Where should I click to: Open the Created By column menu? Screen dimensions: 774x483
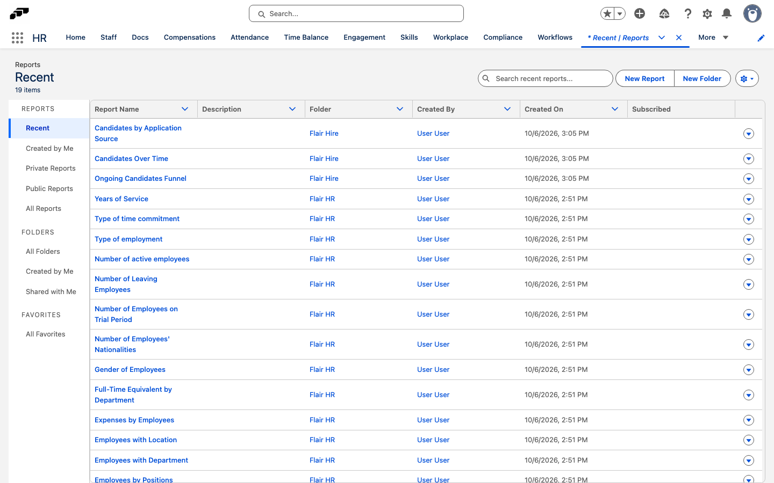click(x=507, y=109)
